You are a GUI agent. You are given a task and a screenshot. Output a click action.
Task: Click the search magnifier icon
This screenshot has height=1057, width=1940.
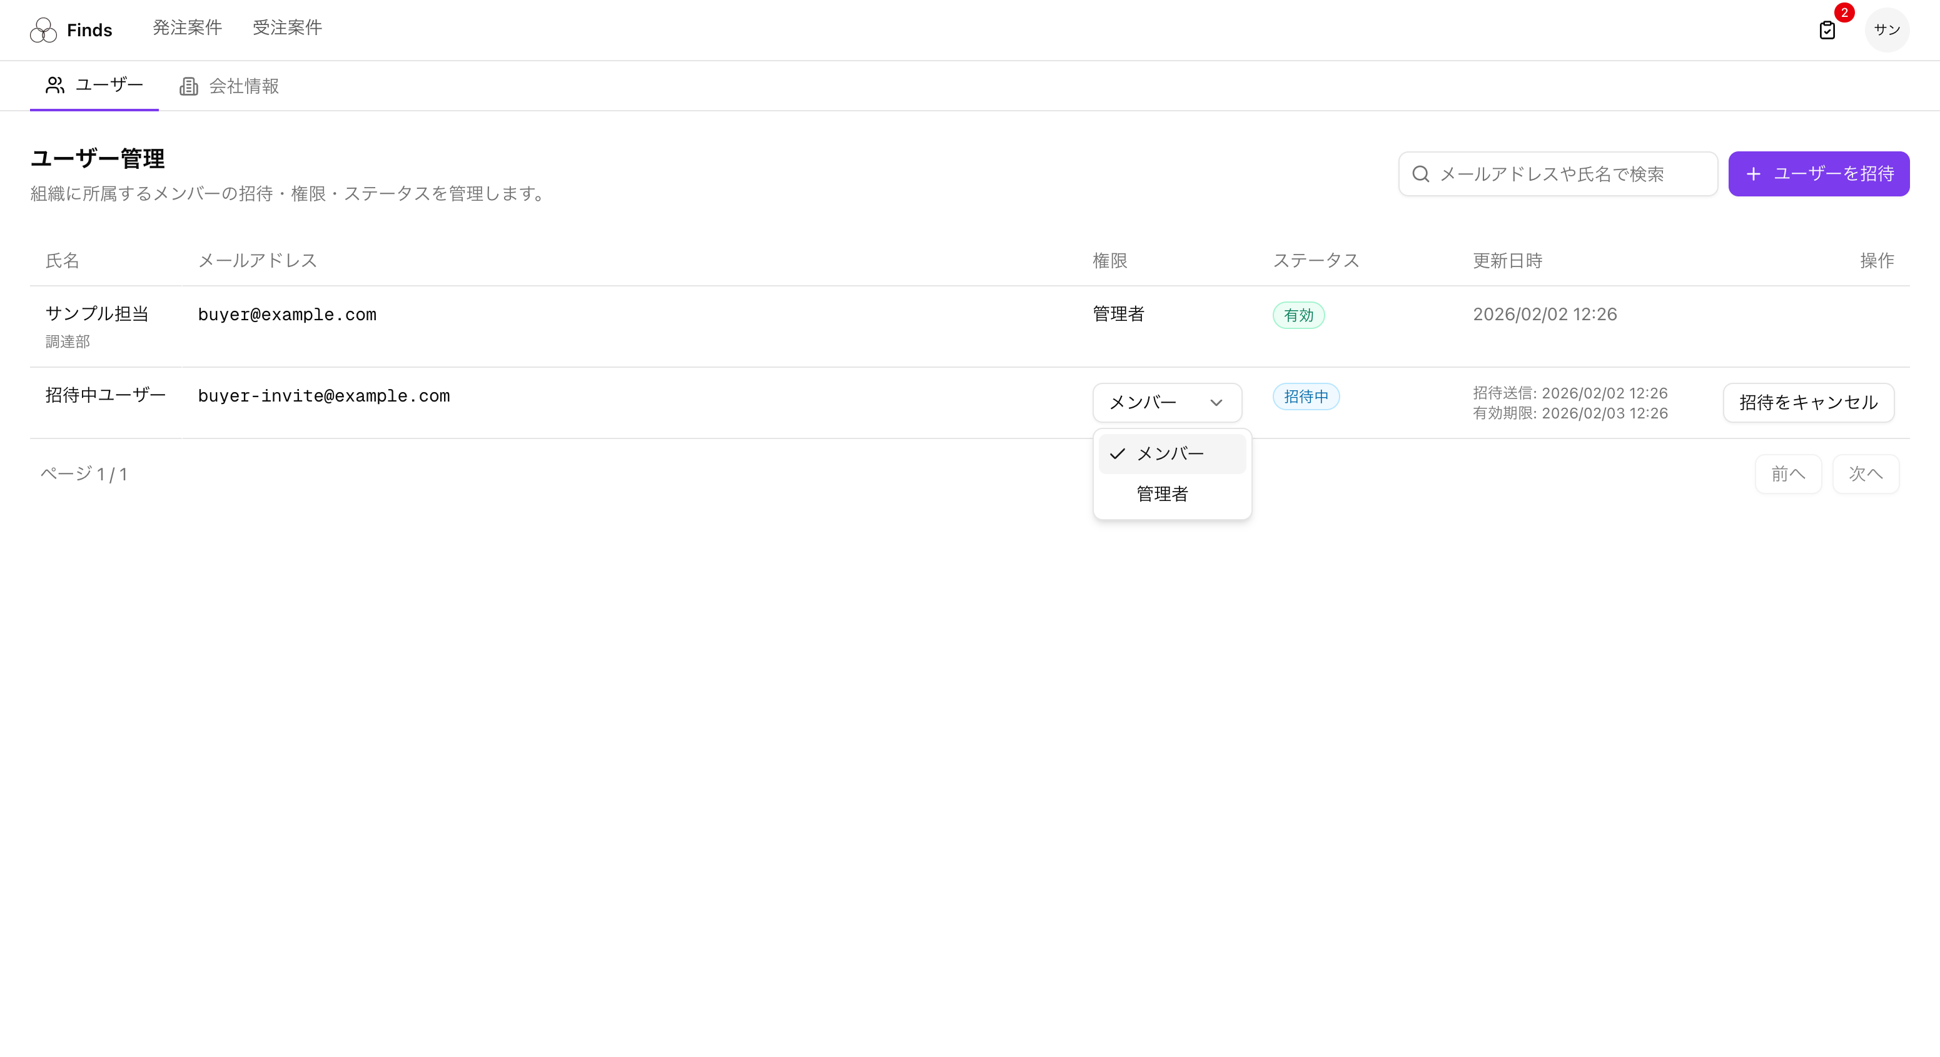pos(1421,173)
